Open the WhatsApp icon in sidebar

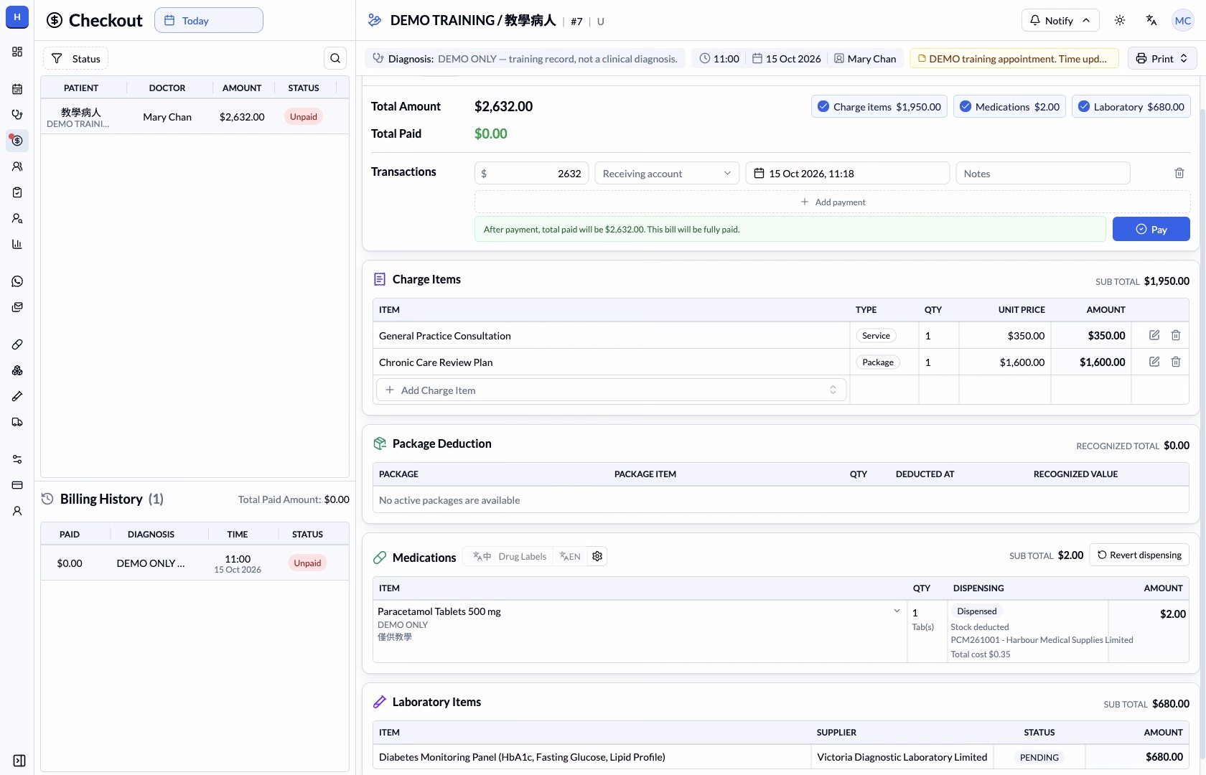coord(17,281)
